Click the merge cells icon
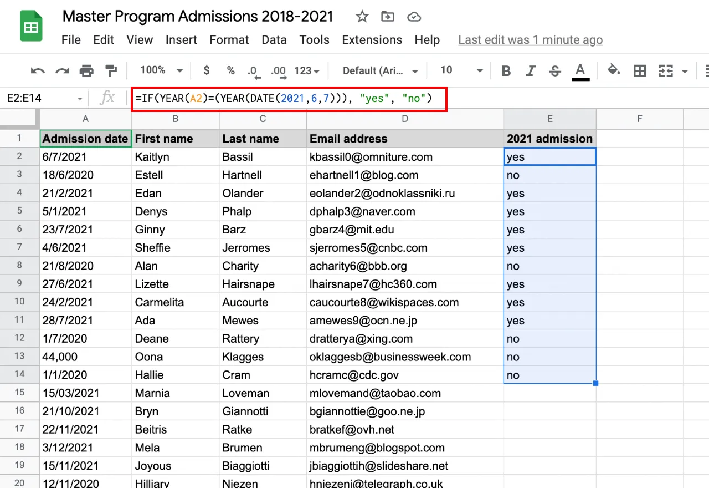Viewport: 709px width, 488px height. [x=666, y=70]
